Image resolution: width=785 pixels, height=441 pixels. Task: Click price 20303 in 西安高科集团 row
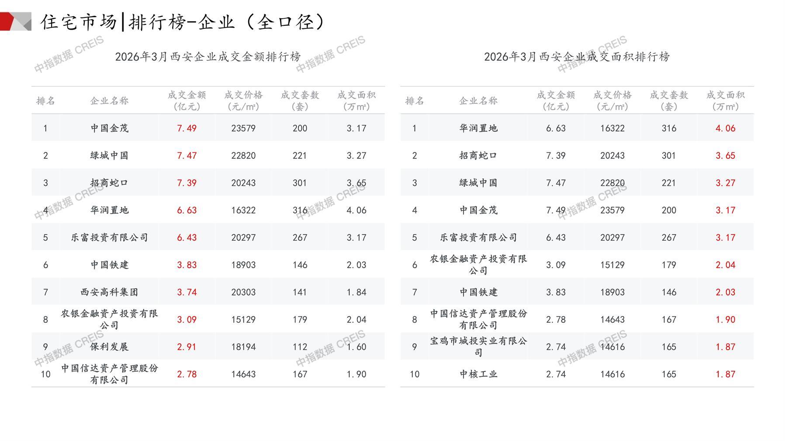pyautogui.click(x=243, y=292)
